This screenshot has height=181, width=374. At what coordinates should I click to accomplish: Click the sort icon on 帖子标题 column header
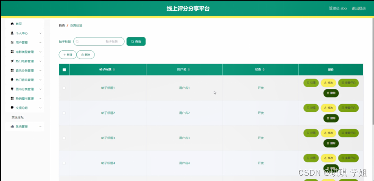[x=114, y=70]
